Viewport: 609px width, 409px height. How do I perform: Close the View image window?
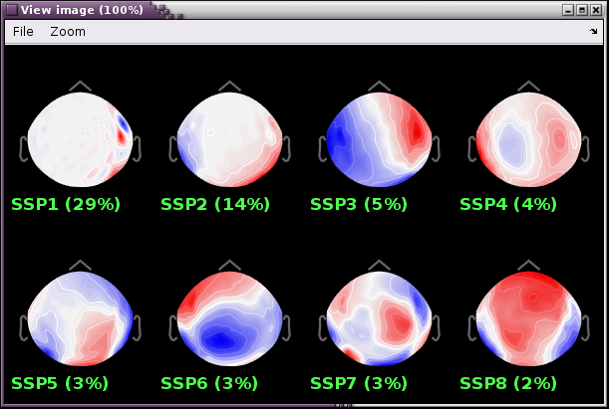pyautogui.click(x=596, y=10)
